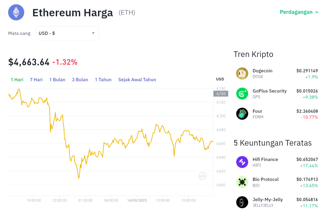The height and width of the screenshot is (211, 322).
Task: Click the Bio Protocol icon
Action: point(242,182)
